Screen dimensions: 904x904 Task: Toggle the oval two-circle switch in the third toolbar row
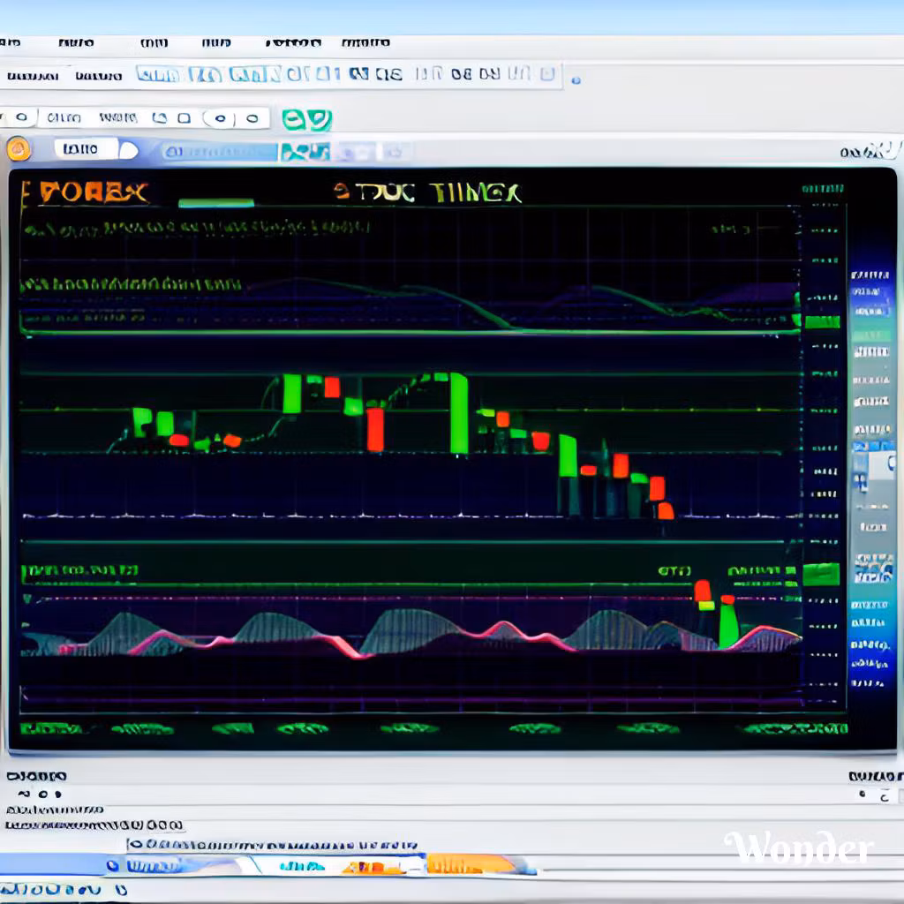(x=234, y=118)
